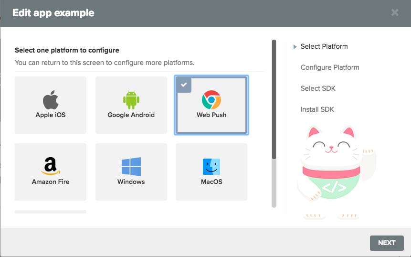The height and width of the screenshot is (257, 411).
Task: Click the 'You can return to this screen' note
Action: (105, 63)
